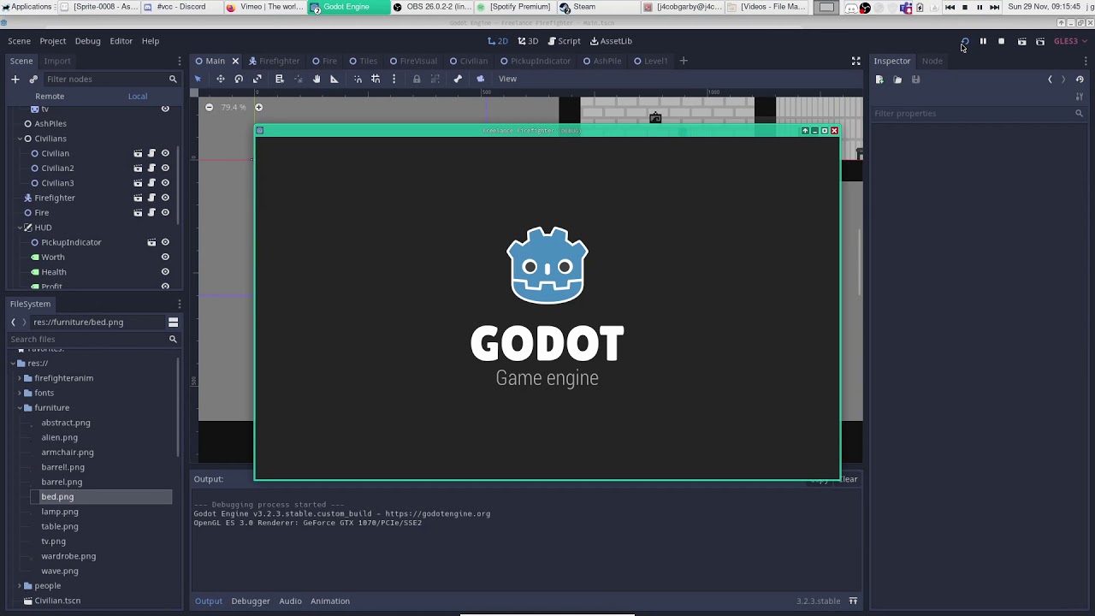This screenshot has height=616, width=1095.
Task: Zoom out with the minus button
Action: 209,107
